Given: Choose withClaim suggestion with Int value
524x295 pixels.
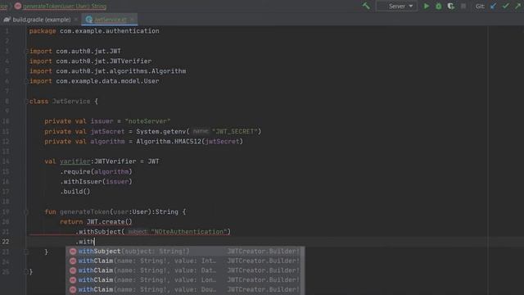Looking at the screenshot, I should pos(185,261).
